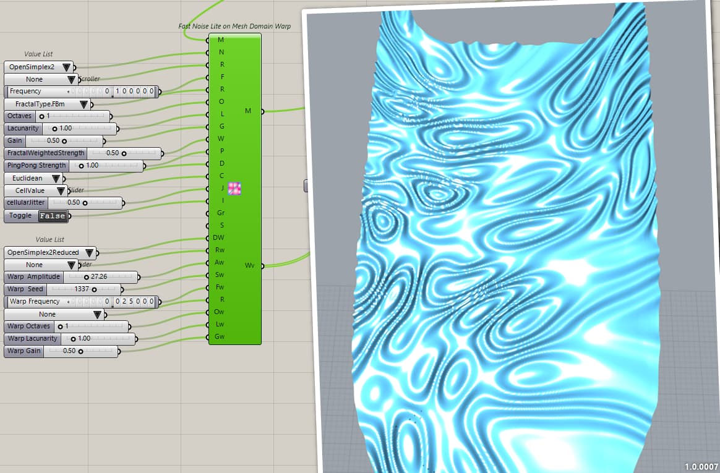Image resolution: width=720 pixels, height=473 pixels.
Task: Open the OpenSimplex2Reduced value list
Action: (x=90, y=252)
